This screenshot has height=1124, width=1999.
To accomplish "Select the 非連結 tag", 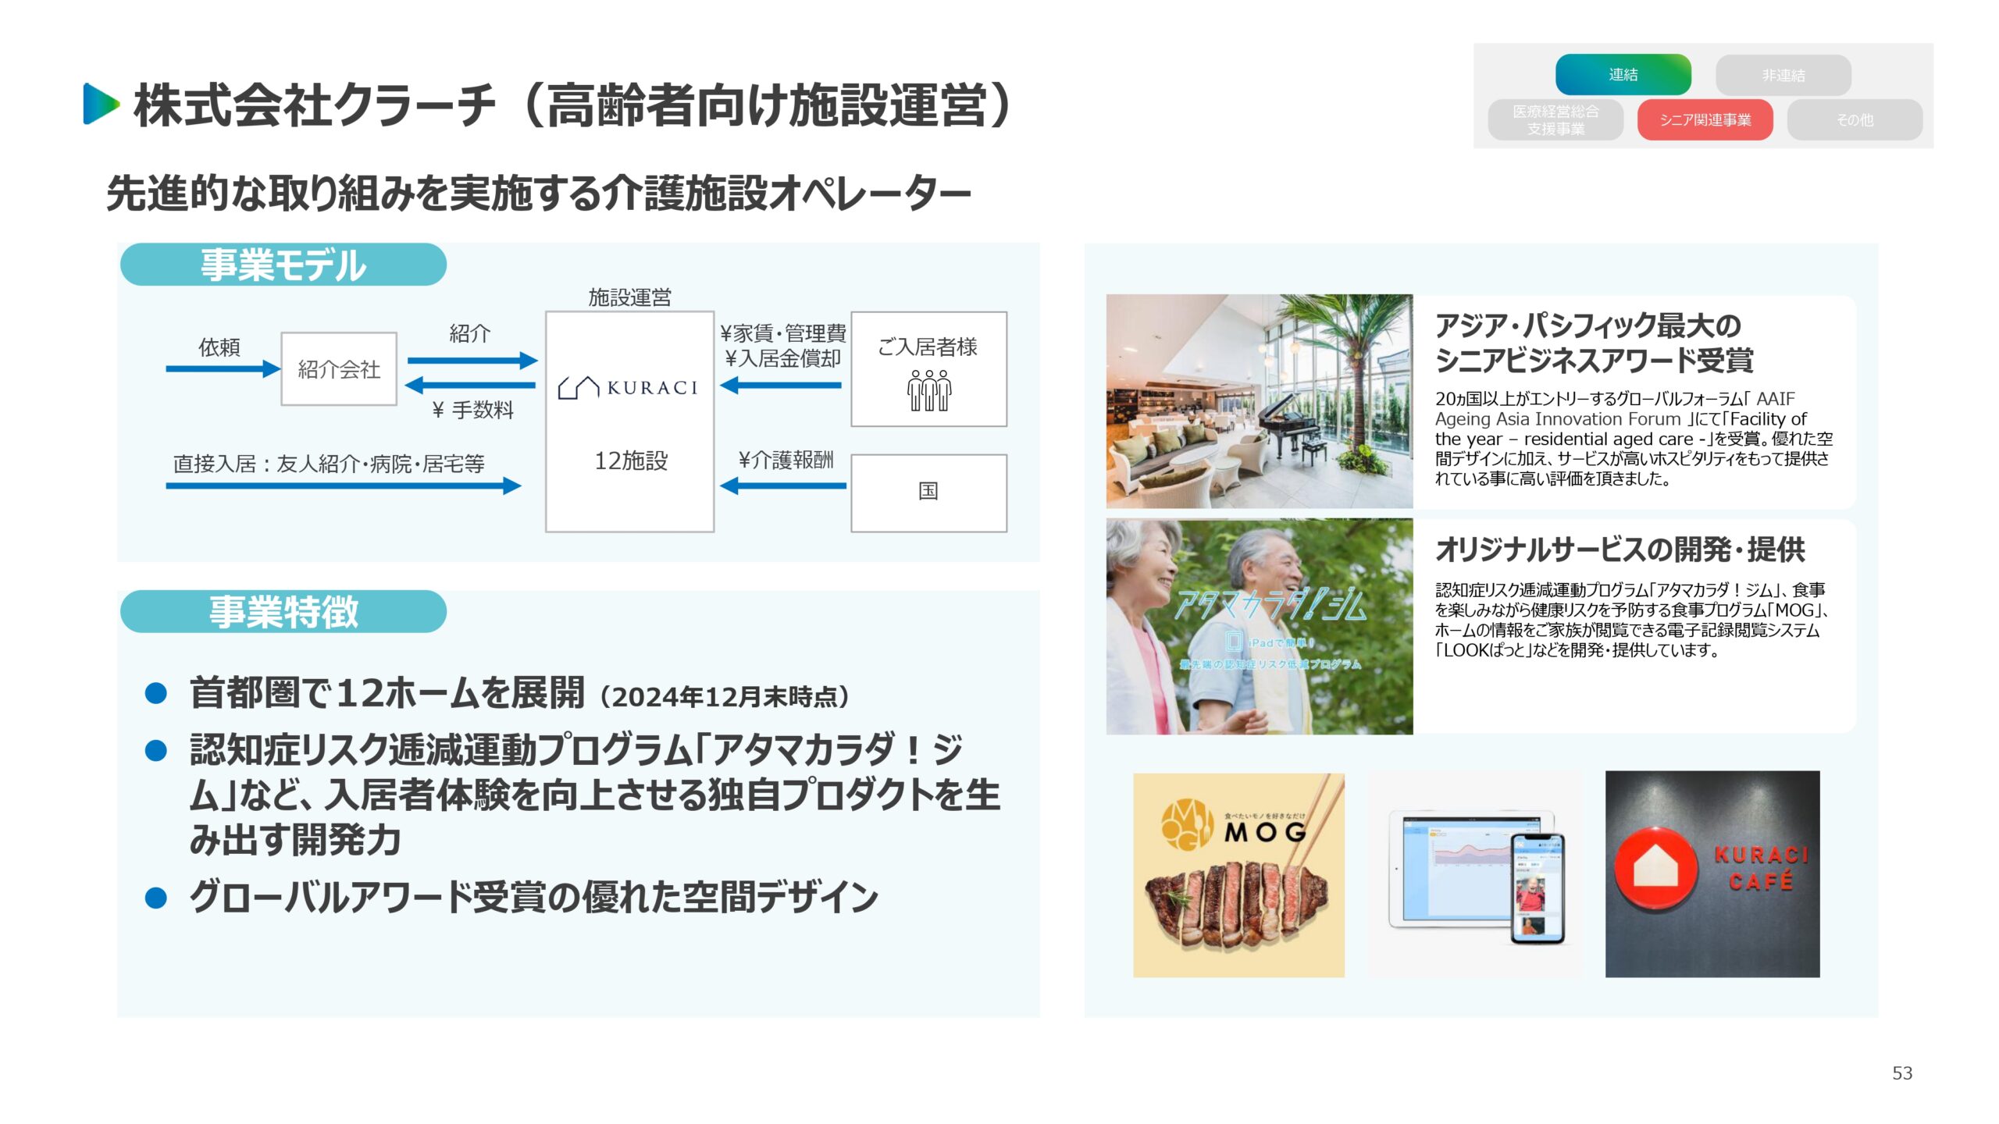I will (1783, 76).
